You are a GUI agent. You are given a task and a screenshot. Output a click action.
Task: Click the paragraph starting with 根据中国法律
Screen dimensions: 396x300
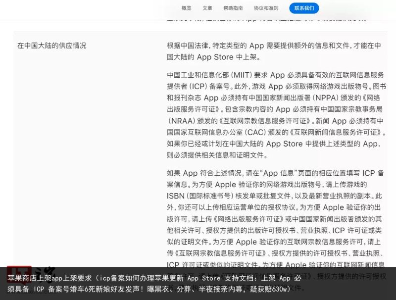tap(274, 51)
